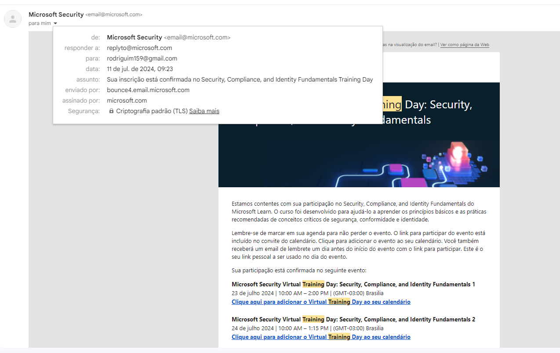Click 'Sua participação está confirmada no seguinte evento:'
The height and width of the screenshot is (353, 560).
(299, 270)
